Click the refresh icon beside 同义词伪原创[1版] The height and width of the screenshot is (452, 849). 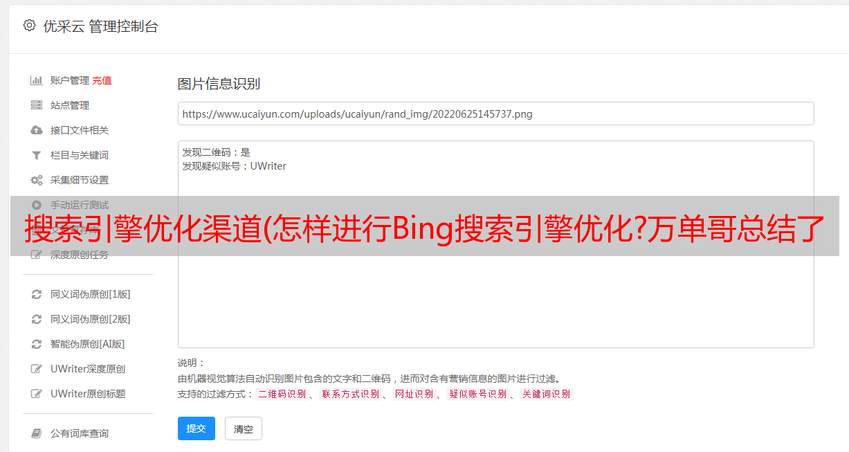(x=37, y=294)
